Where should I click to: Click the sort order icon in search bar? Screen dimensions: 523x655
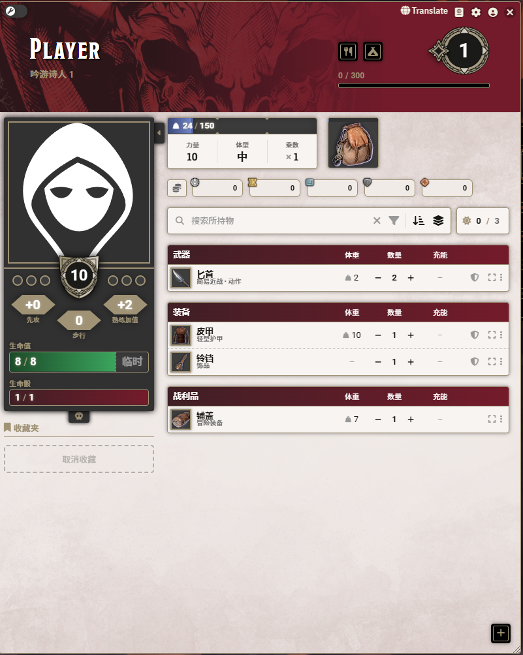pyautogui.click(x=419, y=221)
